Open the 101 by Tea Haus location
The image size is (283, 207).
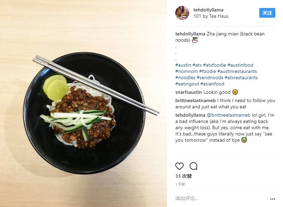click(211, 16)
